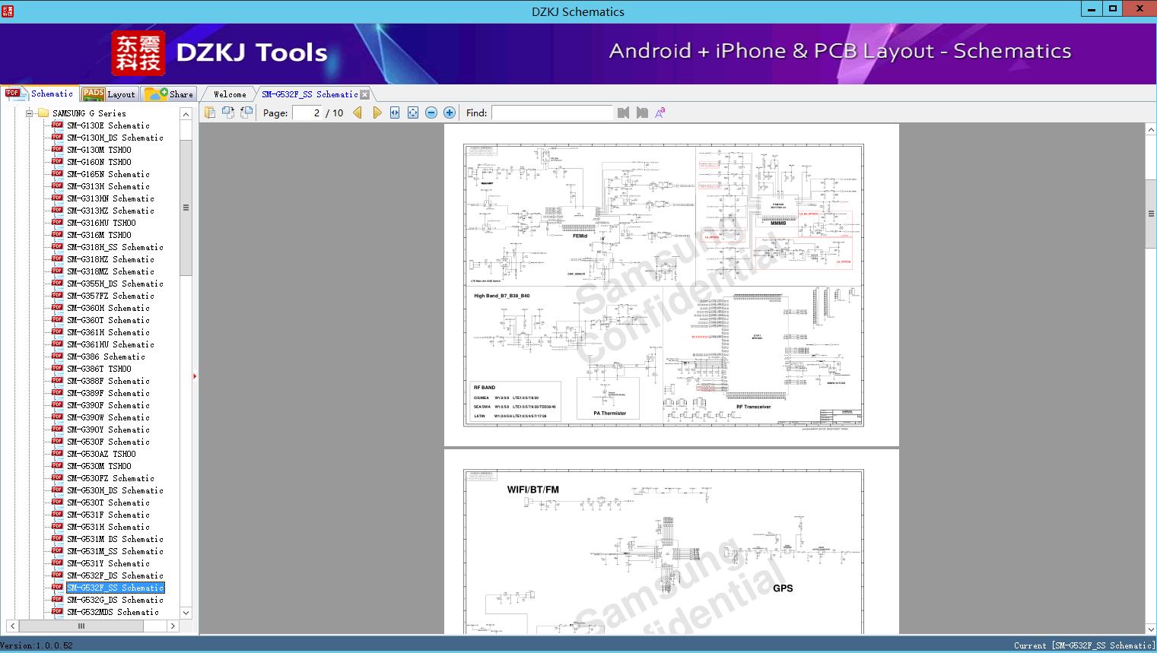Screen dimensions: 1157x653
Task: Open SM-G532F_DS Schematic in the tree
Action: 115,575
